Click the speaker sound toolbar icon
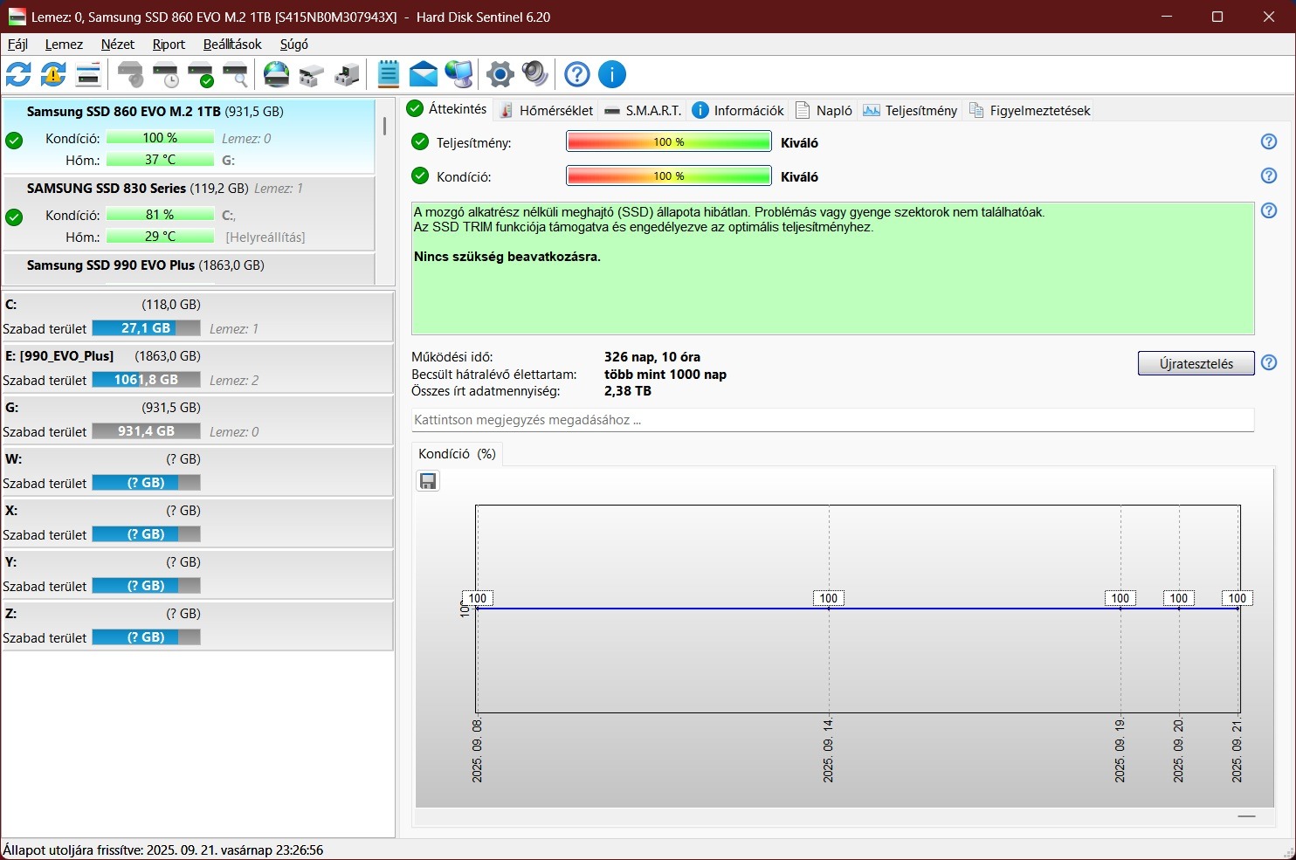The height and width of the screenshot is (860, 1296). (x=534, y=75)
